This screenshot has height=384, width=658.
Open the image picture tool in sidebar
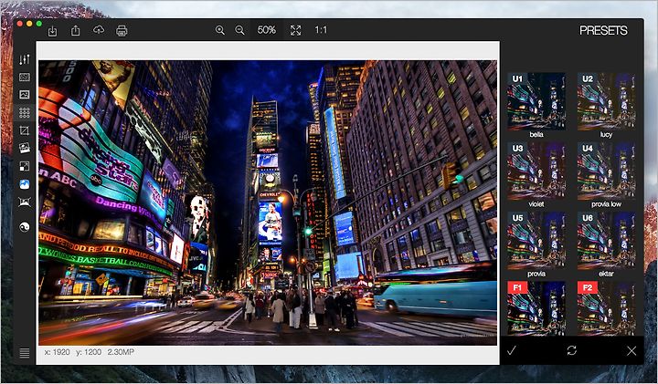25,95
